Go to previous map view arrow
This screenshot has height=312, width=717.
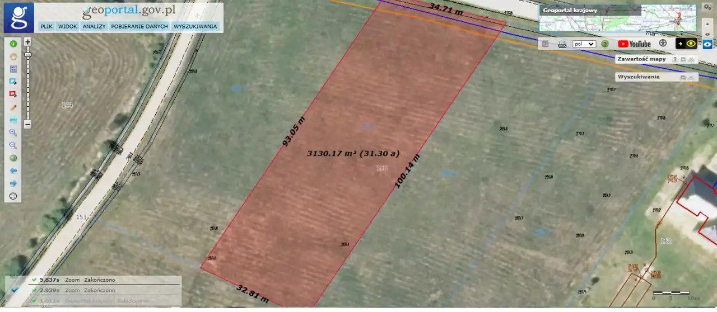13,171
